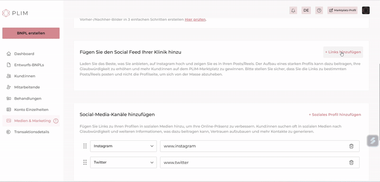The height and width of the screenshot is (182, 380).
Task: Delete the Twitter row with trash icon
Action: point(351,163)
